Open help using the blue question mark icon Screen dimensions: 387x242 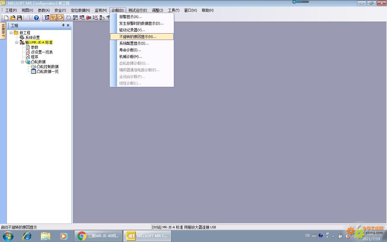pos(37,18)
